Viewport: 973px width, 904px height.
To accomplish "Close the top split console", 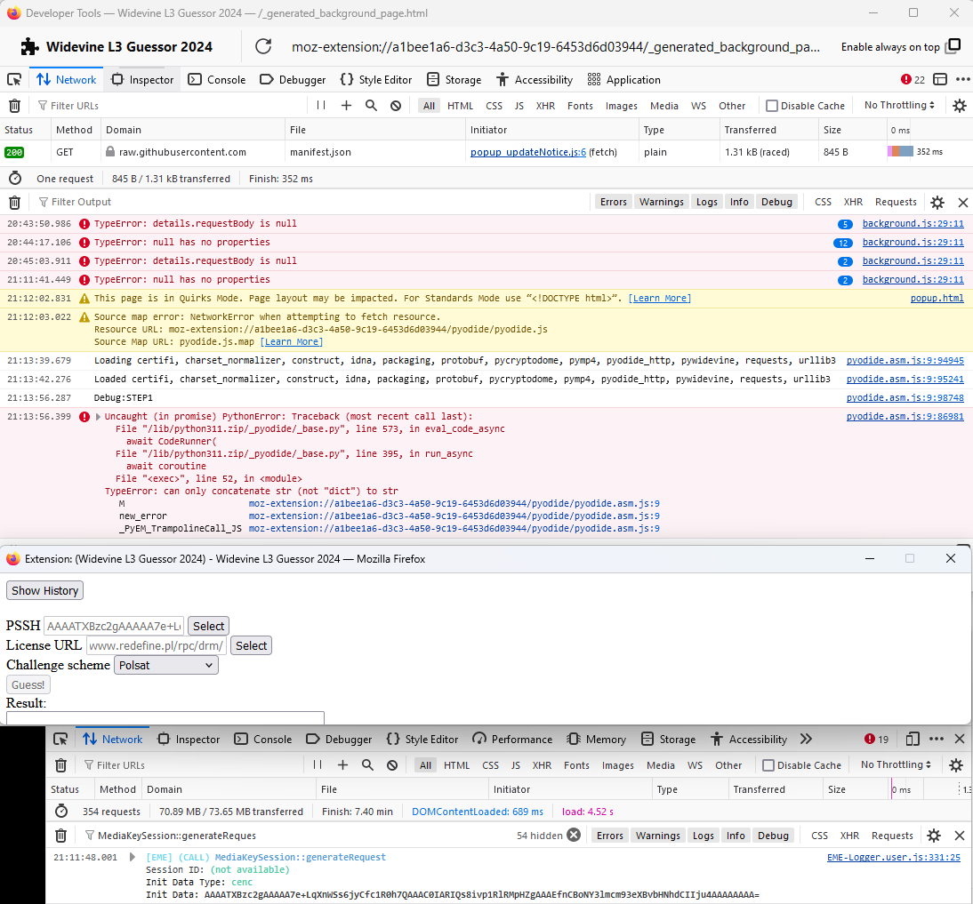I will (x=962, y=202).
